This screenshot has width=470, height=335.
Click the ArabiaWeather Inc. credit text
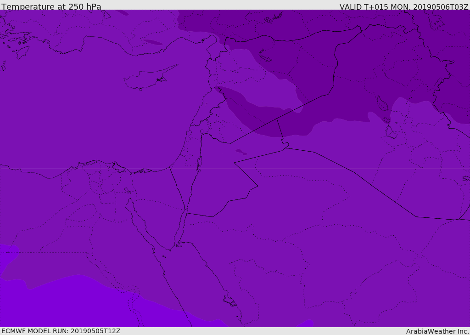tap(437, 331)
